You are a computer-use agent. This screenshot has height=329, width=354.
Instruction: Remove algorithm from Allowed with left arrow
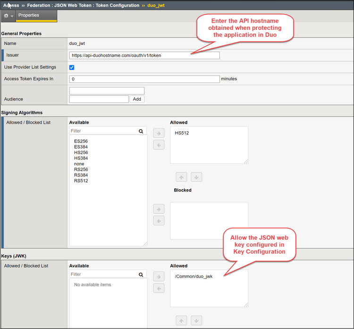[159, 145]
